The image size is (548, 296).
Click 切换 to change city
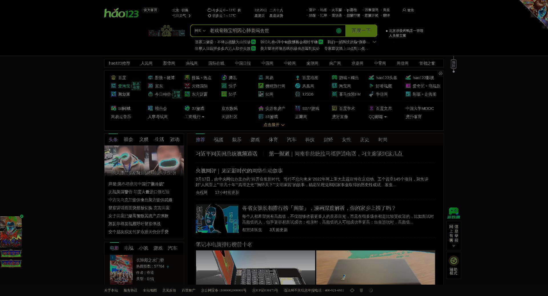(x=185, y=10)
